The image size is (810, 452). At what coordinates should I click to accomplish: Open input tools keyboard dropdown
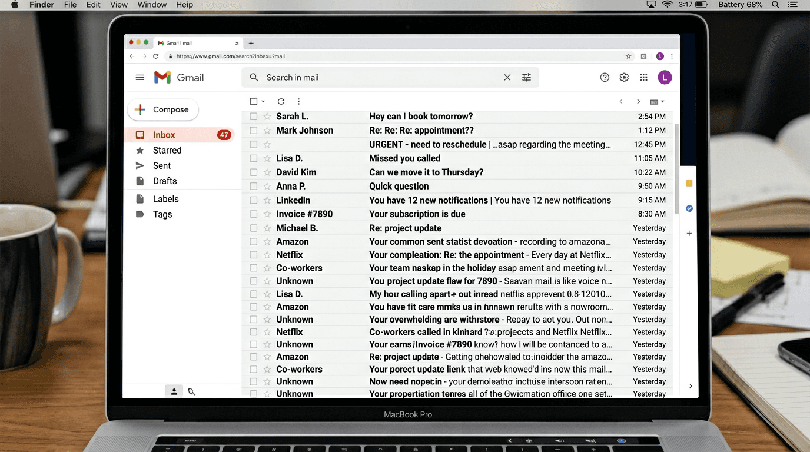pyautogui.click(x=657, y=102)
